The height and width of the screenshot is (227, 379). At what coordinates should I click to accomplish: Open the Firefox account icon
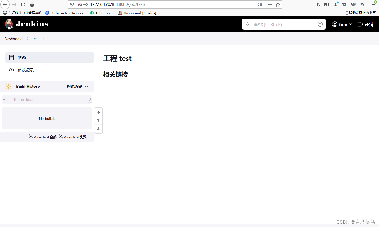click(336, 4)
